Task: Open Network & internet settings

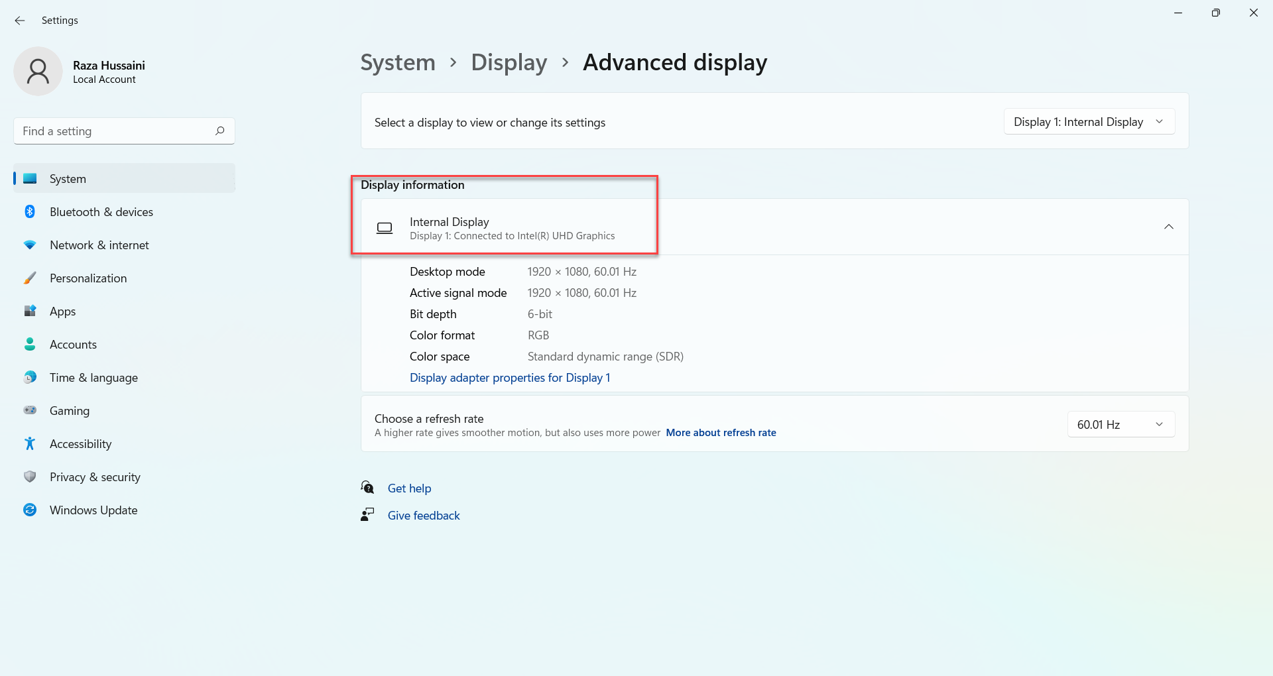Action: pos(99,245)
